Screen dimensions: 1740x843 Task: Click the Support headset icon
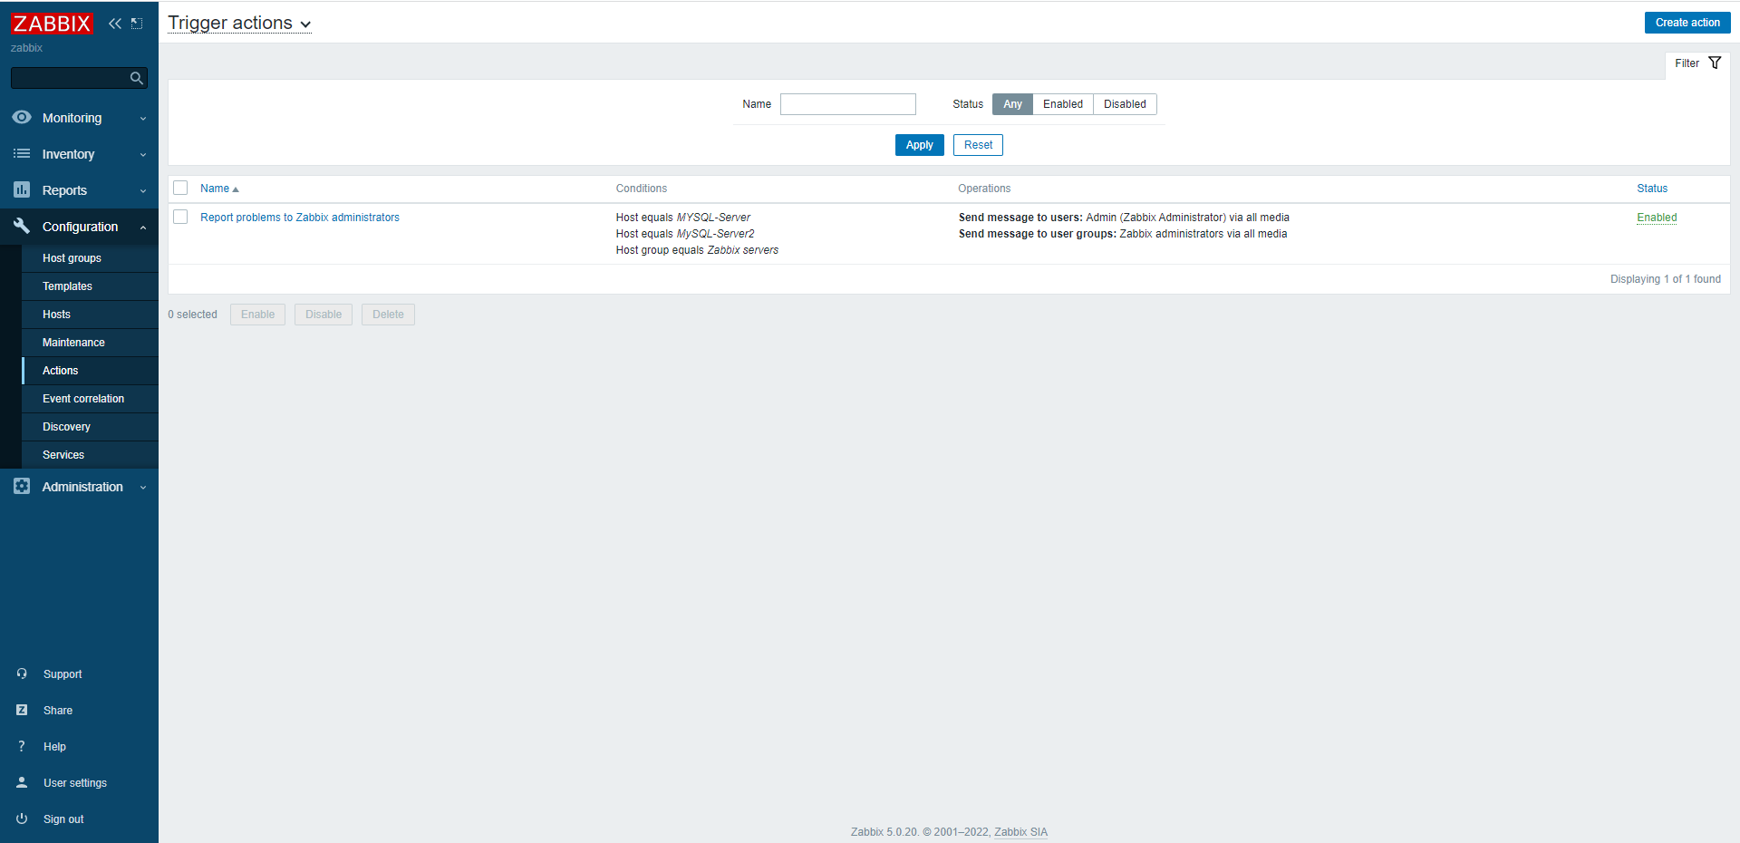22,673
